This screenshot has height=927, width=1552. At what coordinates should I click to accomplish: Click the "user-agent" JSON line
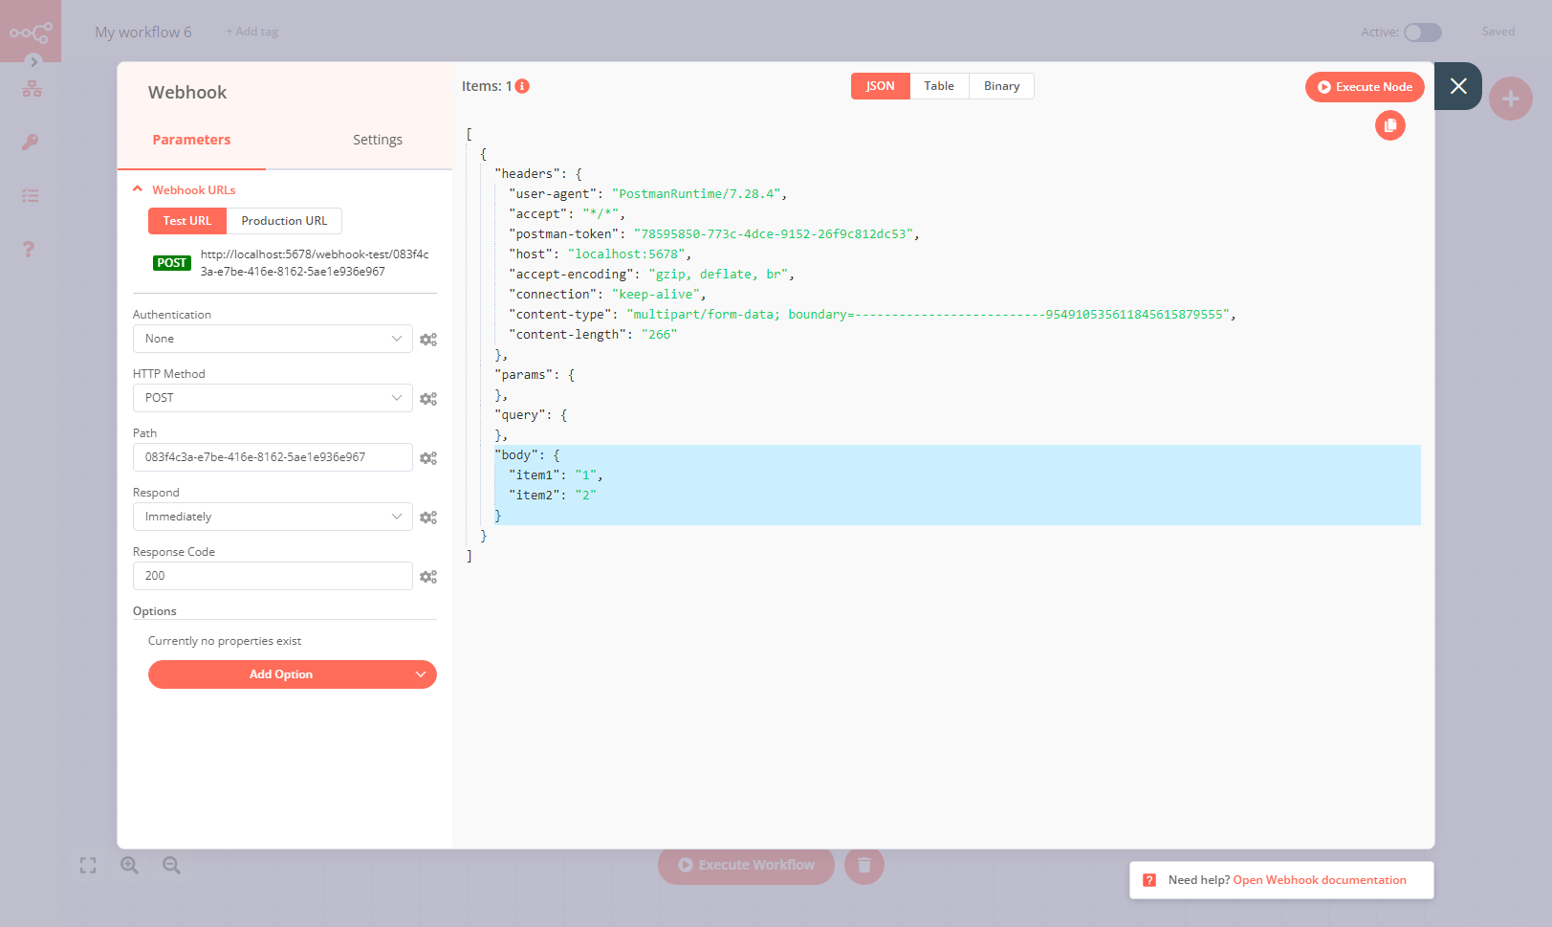648,194
